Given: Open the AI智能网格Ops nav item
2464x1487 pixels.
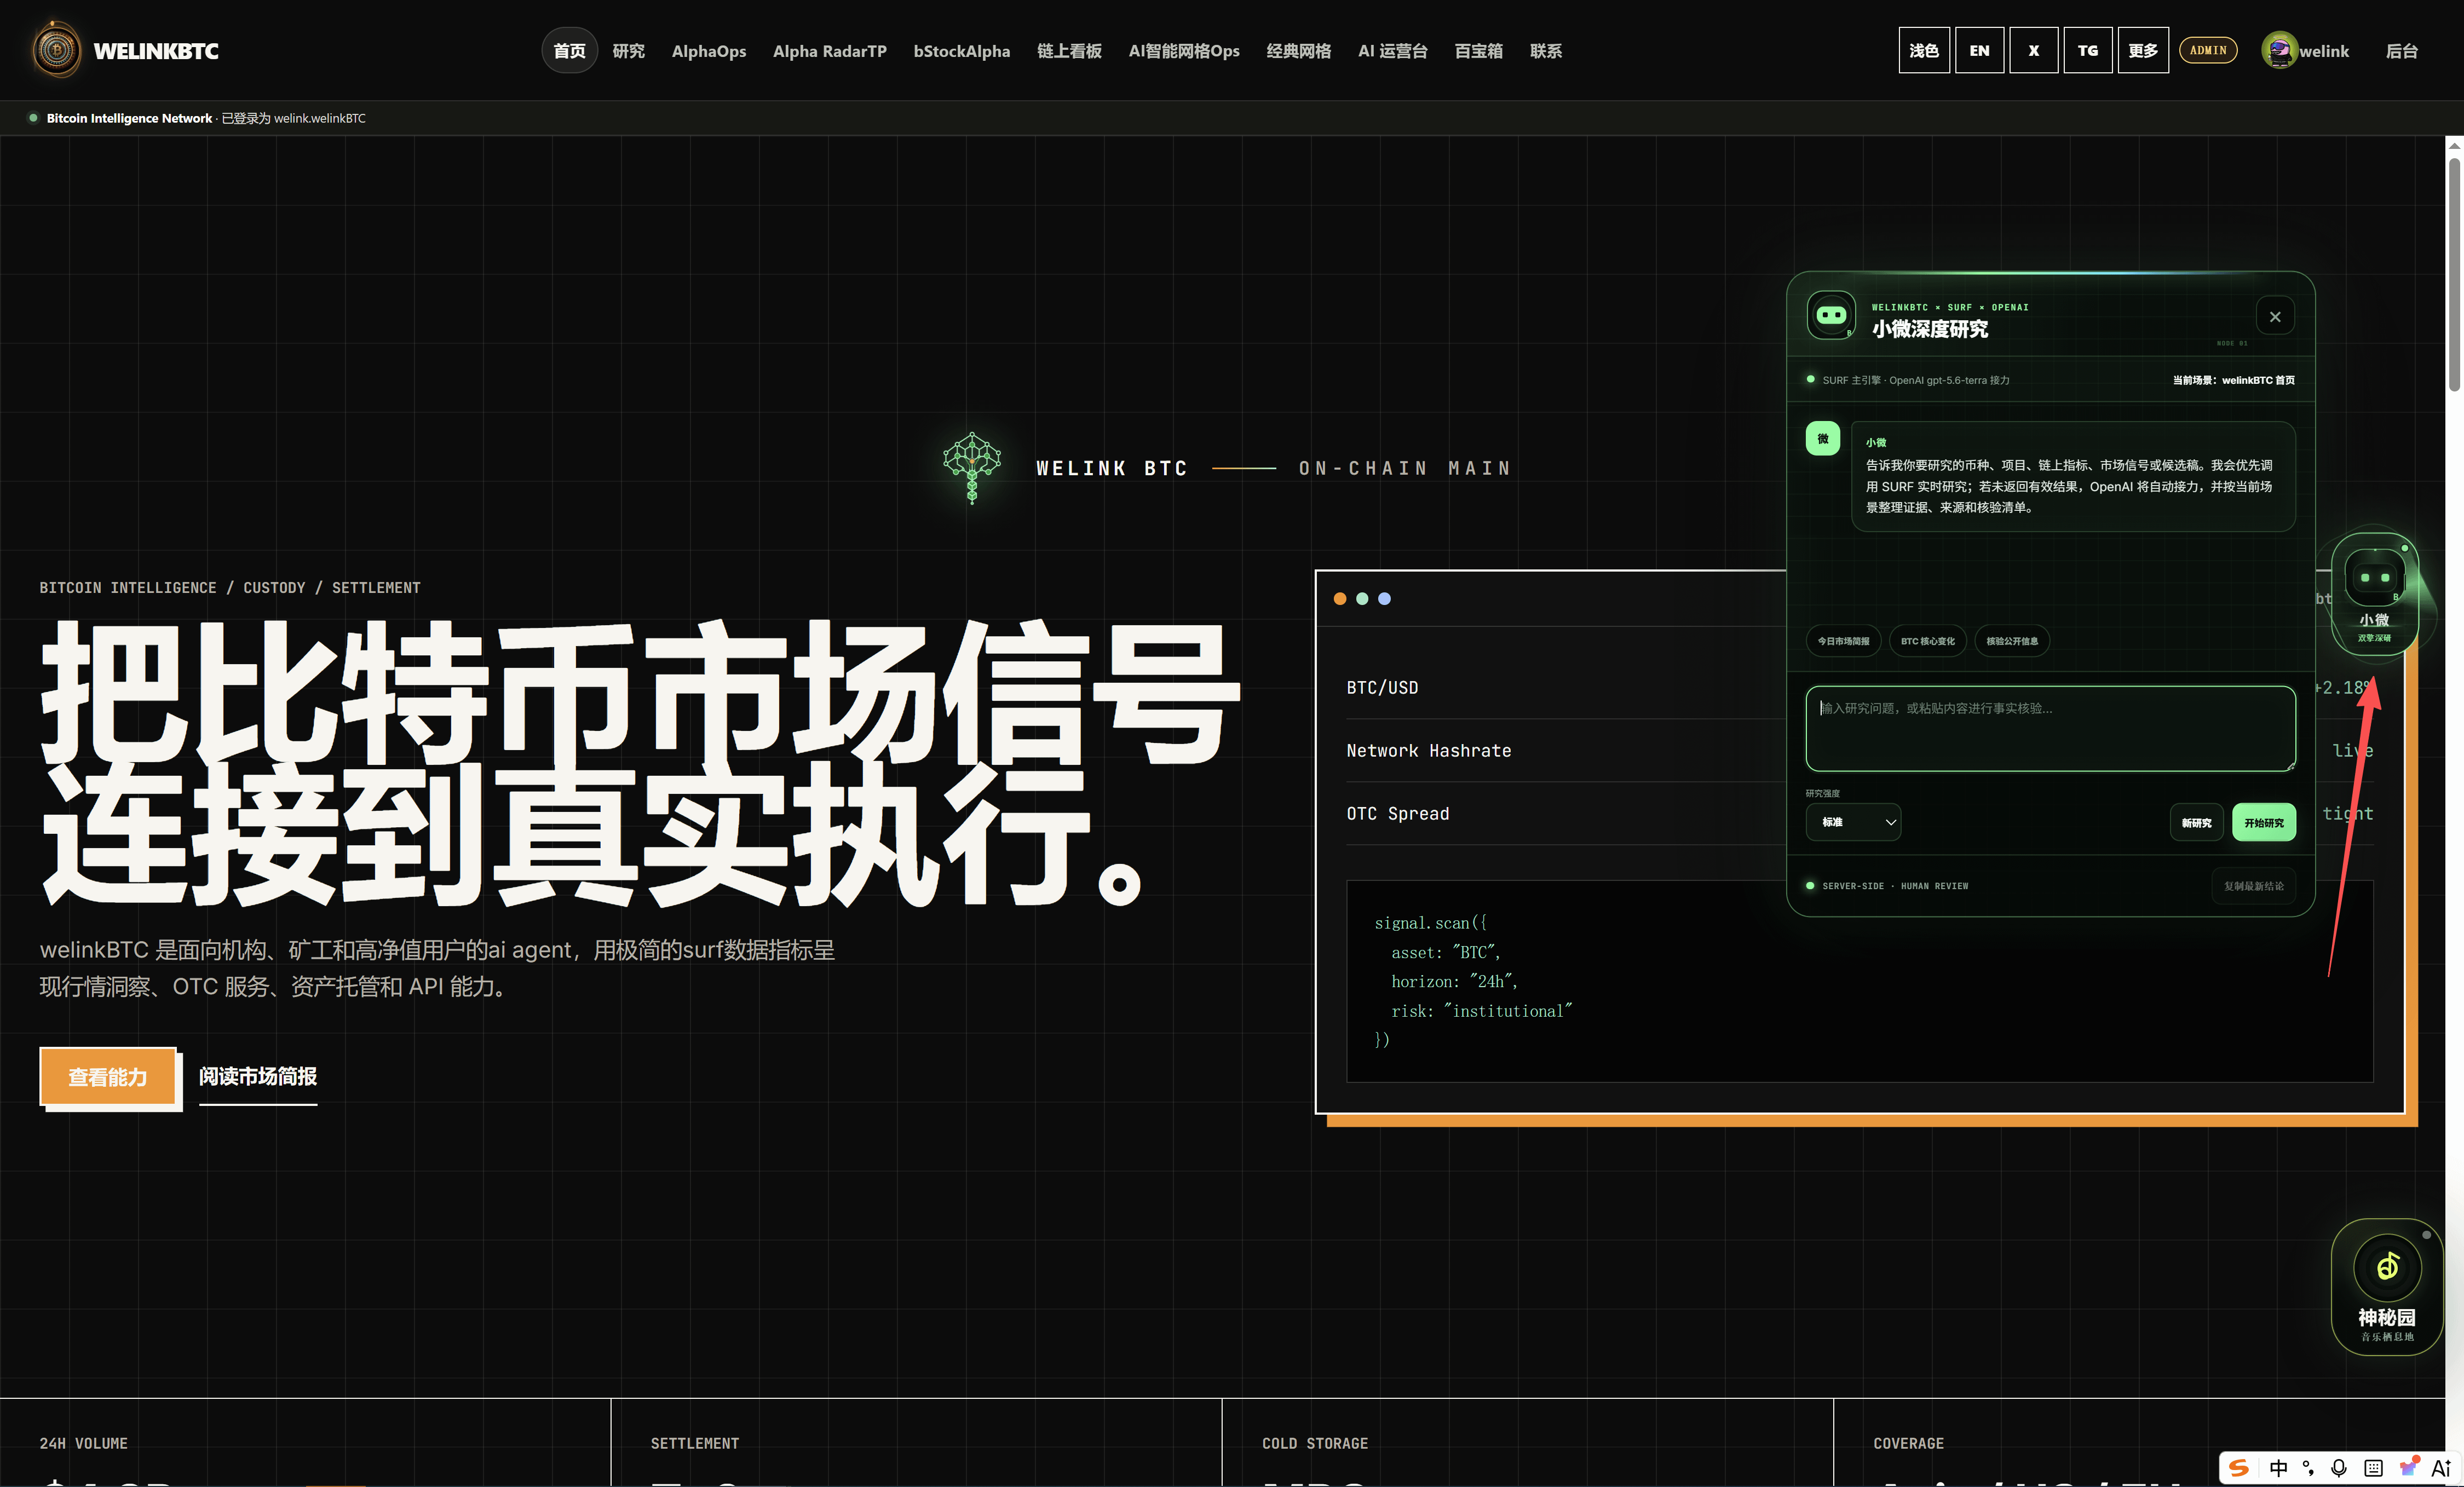Looking at the screenshot, I should 1184,50.
